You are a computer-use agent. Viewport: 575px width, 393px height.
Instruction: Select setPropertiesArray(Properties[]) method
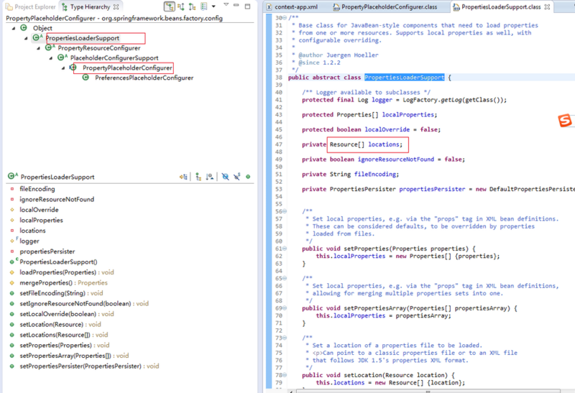(75, 356)
